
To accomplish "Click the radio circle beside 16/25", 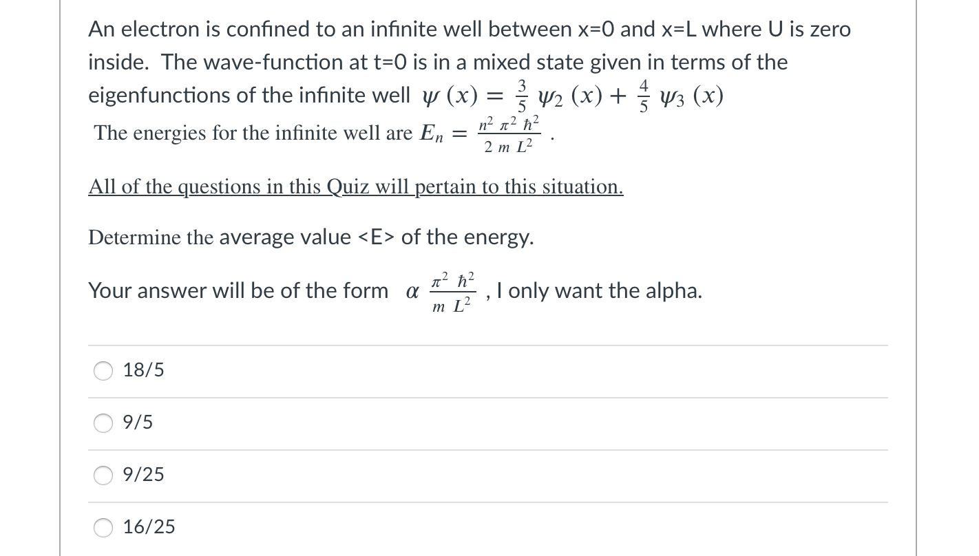I will [x=103, y=528].
